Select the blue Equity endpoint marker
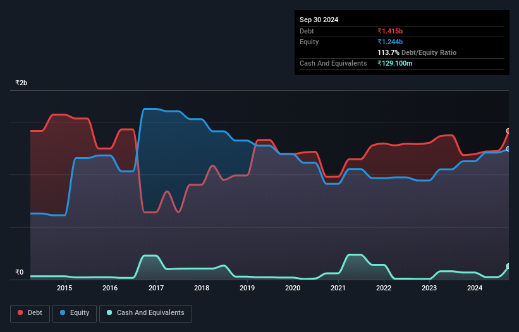519x332 pixels. tap(508, 149)
